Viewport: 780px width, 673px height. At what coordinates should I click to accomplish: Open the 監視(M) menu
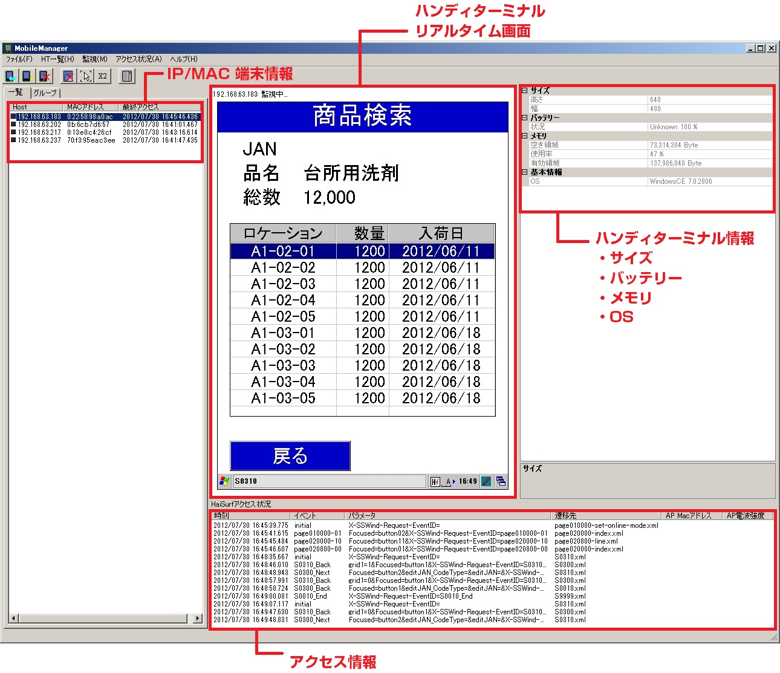[x=94, y=59]
